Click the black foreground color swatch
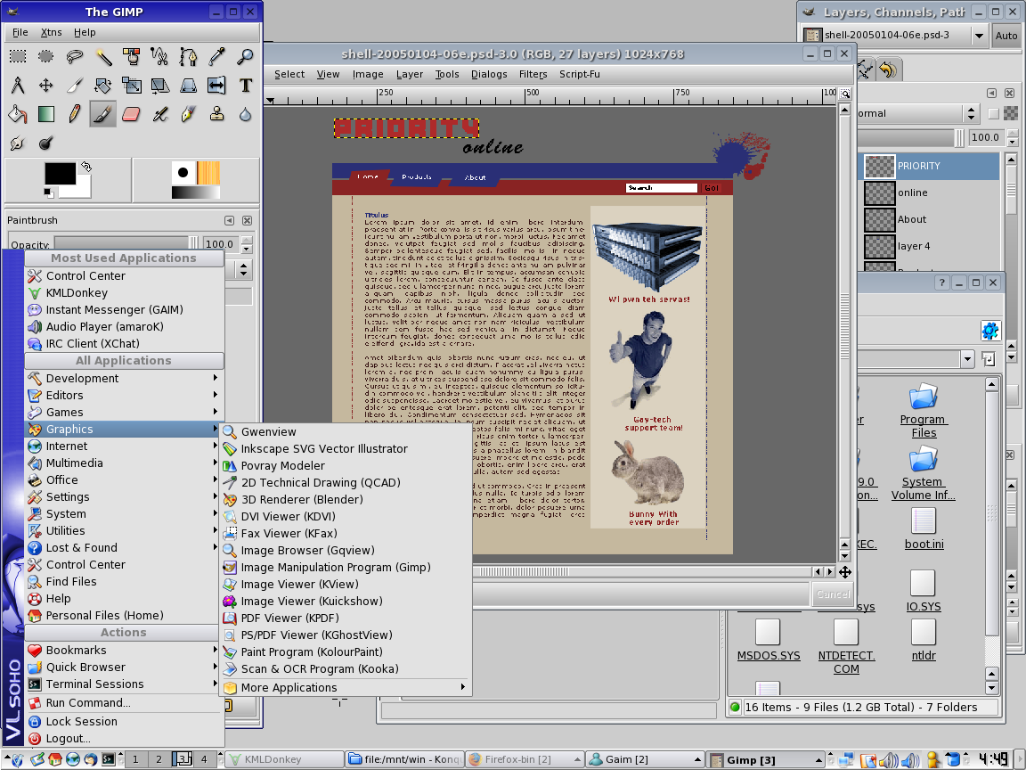Image resolution: width=1026 pixels, height=770 pixels. pyautogui.click(x=61, y=174)
